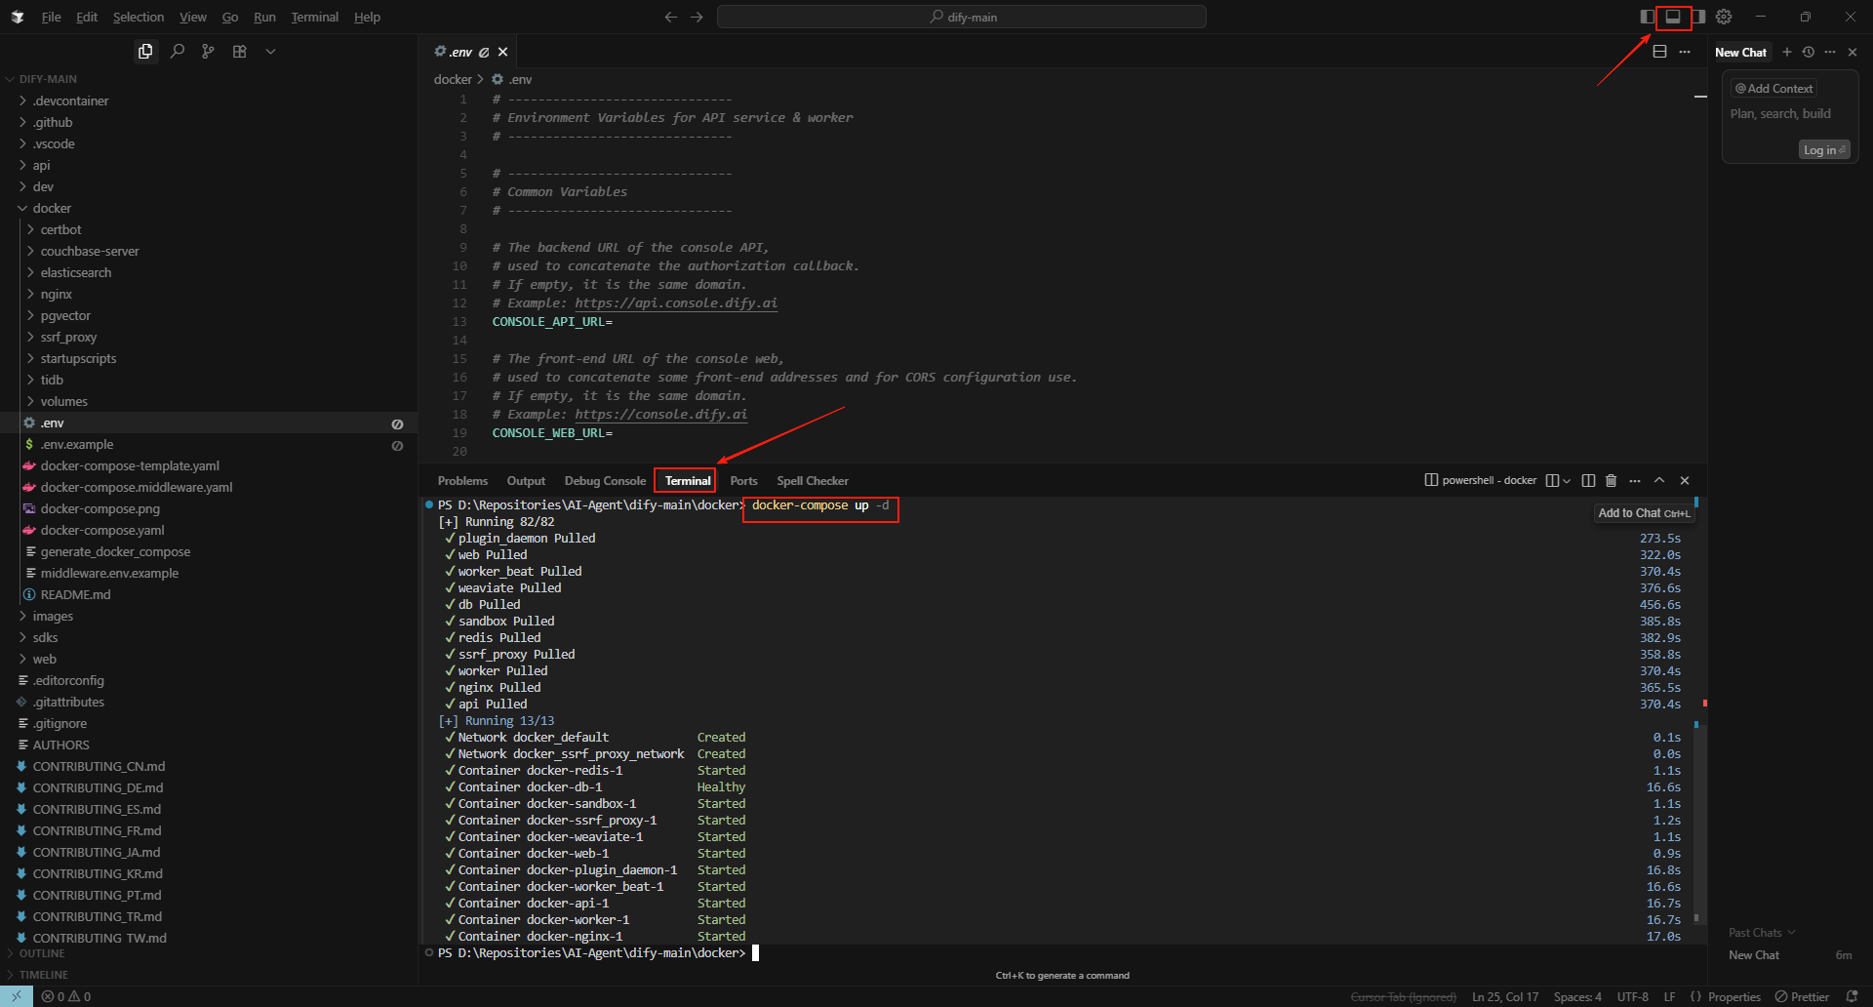Expand the web folder

(x=44, y=659)
